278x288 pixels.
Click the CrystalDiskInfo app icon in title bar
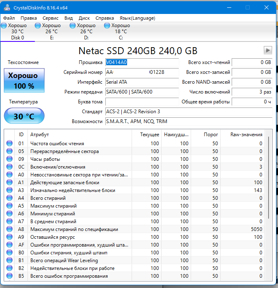click(7, 7)
